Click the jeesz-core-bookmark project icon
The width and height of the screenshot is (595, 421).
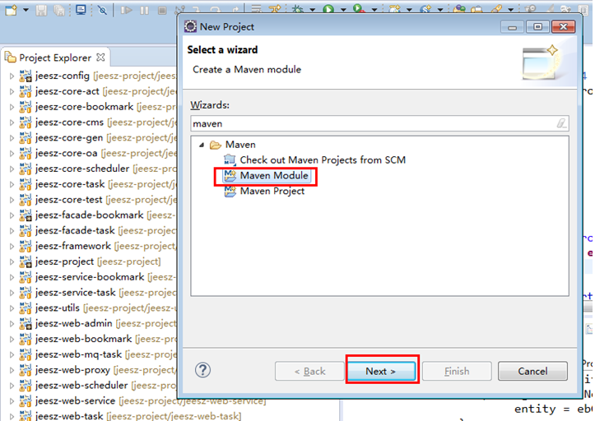point(26,107)
